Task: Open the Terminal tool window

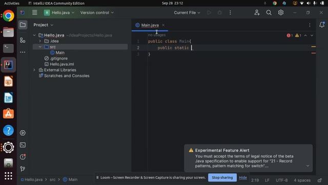Action: point(23,145)
